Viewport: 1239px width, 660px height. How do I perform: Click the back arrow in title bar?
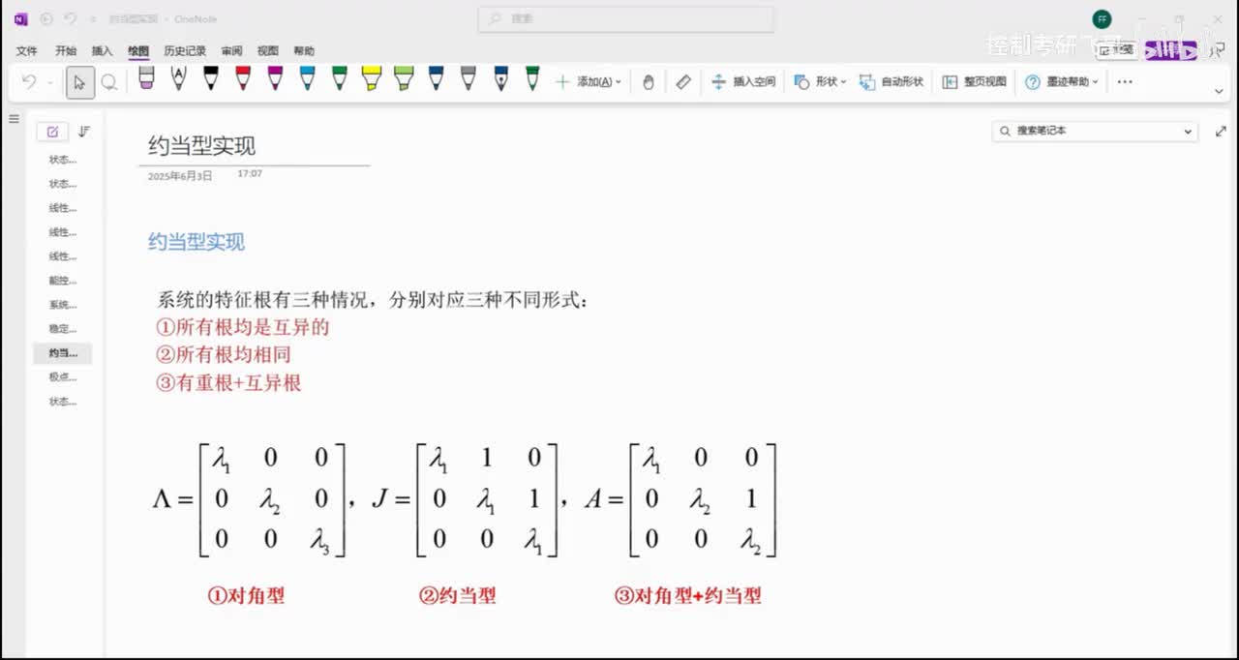point(47,19)
